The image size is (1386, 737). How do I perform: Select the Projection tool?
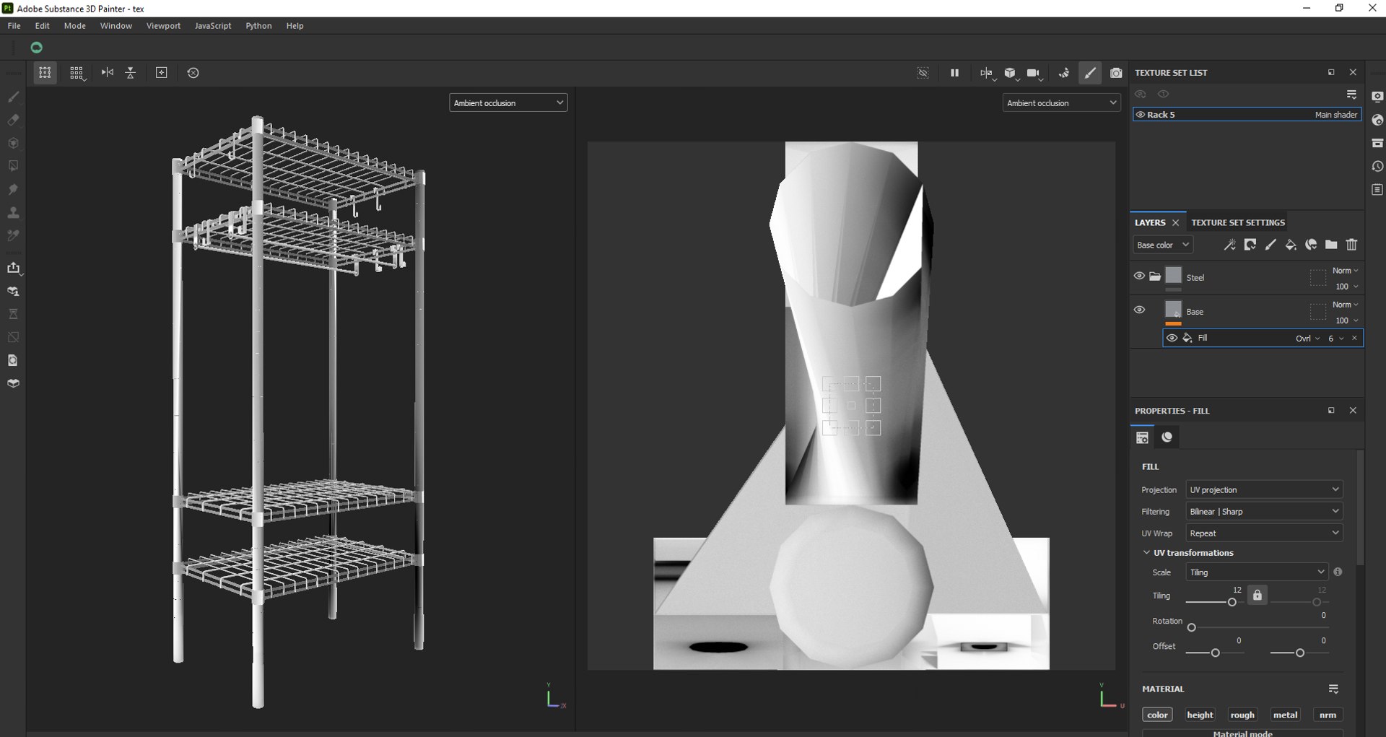(13, 143)
